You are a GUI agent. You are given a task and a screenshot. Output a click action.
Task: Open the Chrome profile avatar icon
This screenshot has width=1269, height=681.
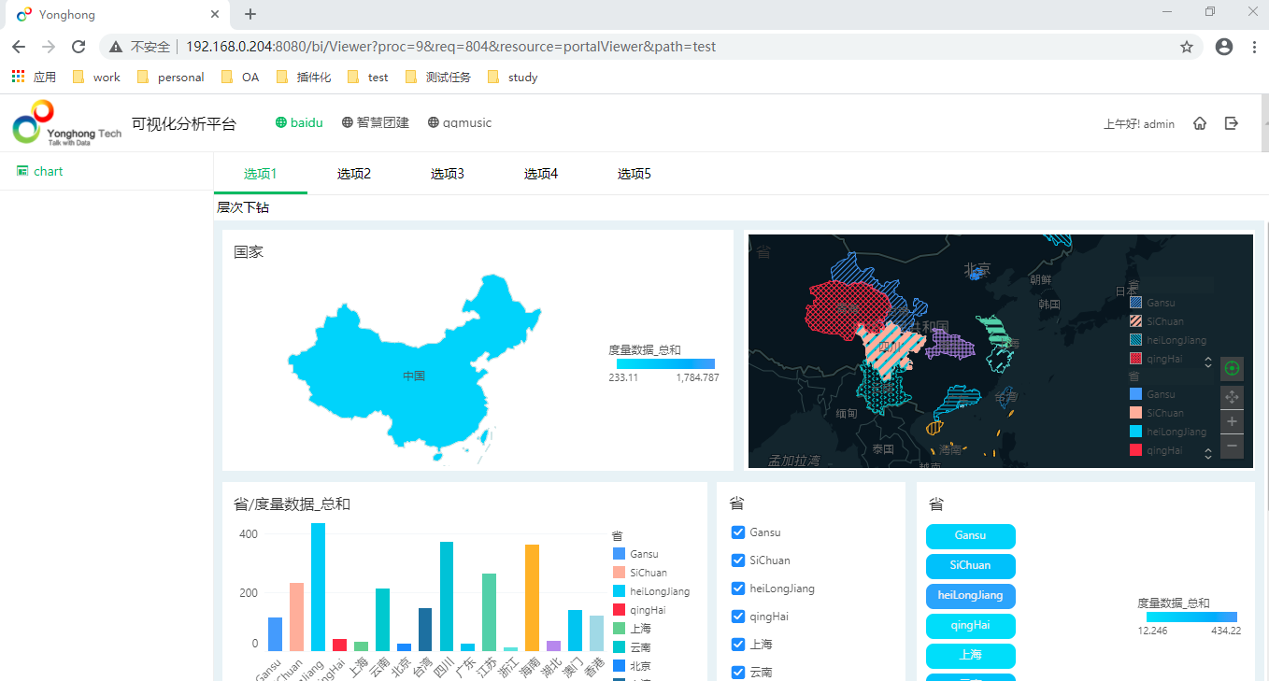(x=1224, y=47)
